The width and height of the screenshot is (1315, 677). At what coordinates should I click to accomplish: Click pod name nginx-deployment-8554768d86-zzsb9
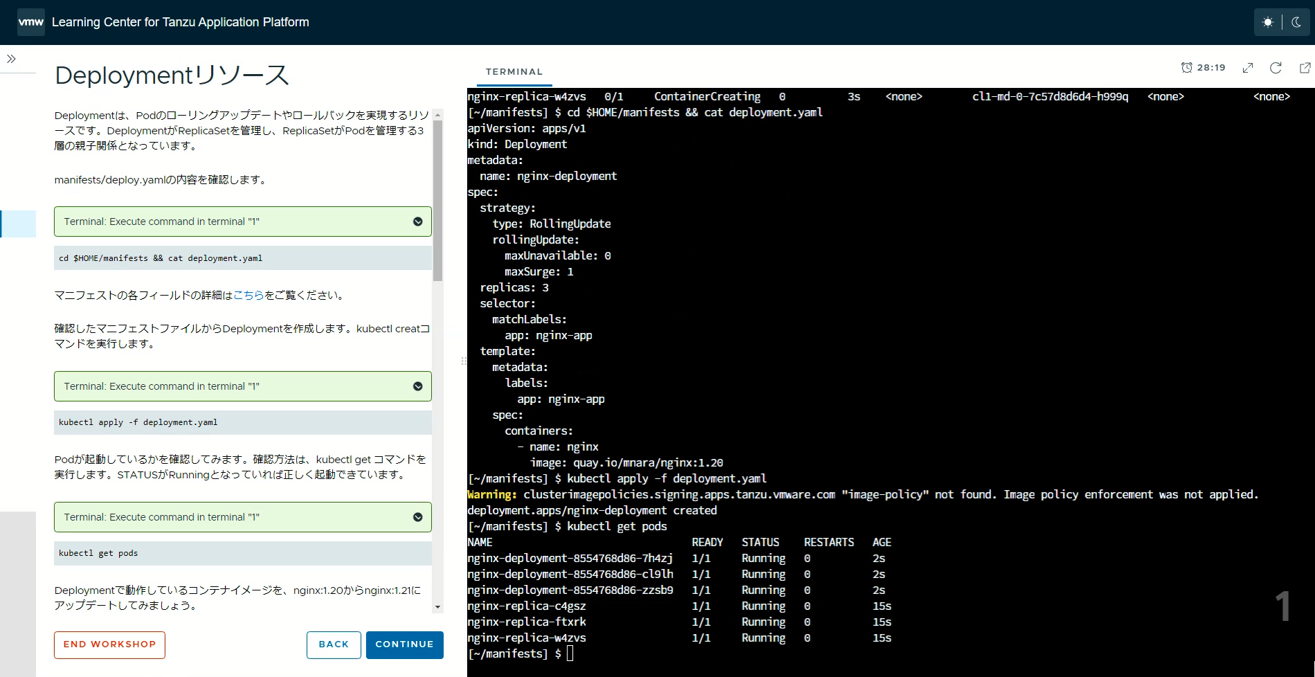click(570, 590)
